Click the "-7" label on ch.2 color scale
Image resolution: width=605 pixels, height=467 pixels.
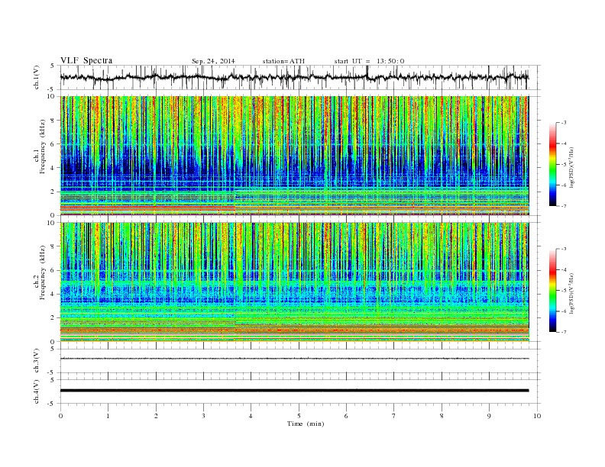point(563,332)
